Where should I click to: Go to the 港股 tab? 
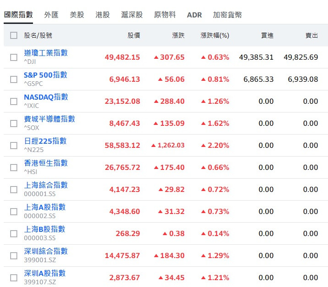click(103, 15)
